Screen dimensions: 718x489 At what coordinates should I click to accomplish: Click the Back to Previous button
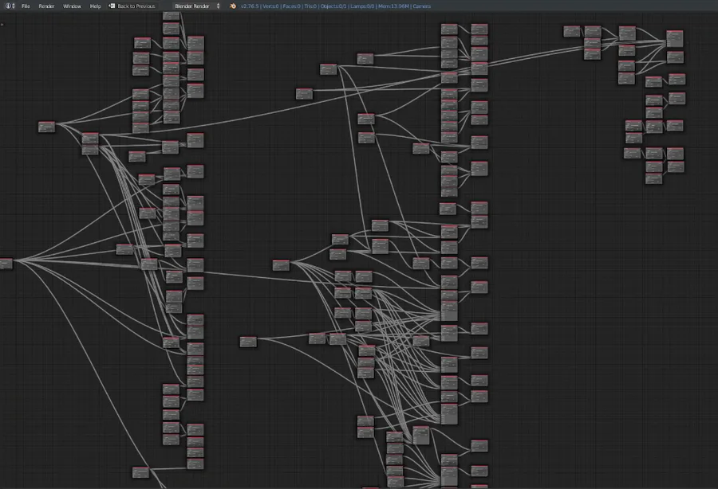132,6
